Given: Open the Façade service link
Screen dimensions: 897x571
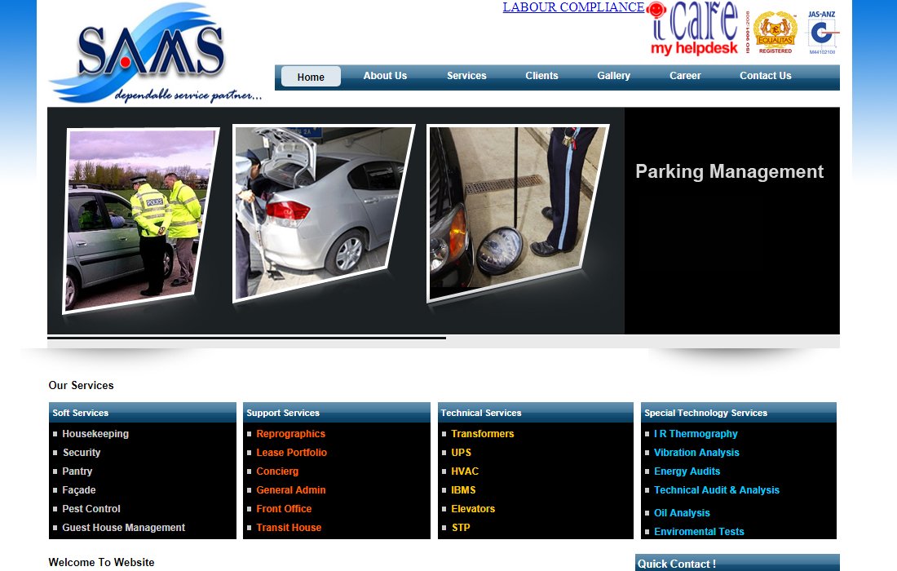Looking at the screenshot, I should (78, 490).
